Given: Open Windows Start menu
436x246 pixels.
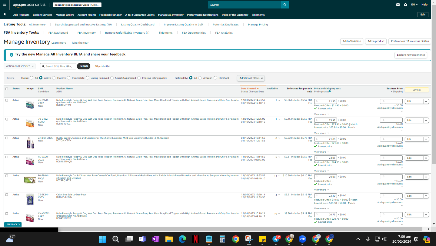Looking at the screenshot, I should pyautogui.click(x=102, y=239).
